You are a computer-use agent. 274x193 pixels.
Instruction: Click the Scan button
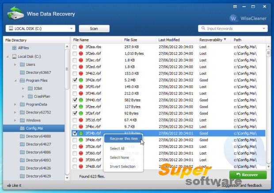coord(94,28)
